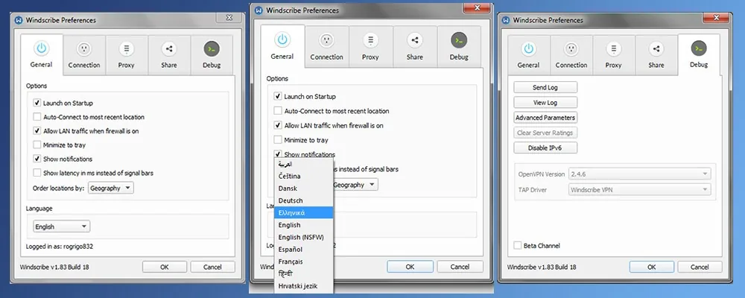Screen dimensions: 745x298
Task: Toggle Allow LAN traffic in middle window
Action: [x=278, y=125]
